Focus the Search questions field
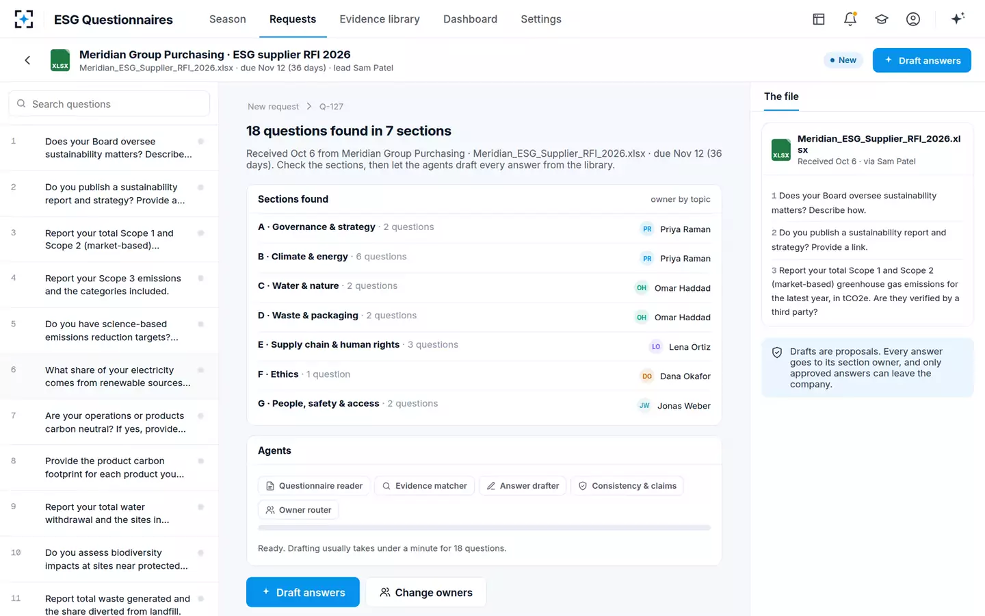This screenshot has width=985, height=616. 109,104
